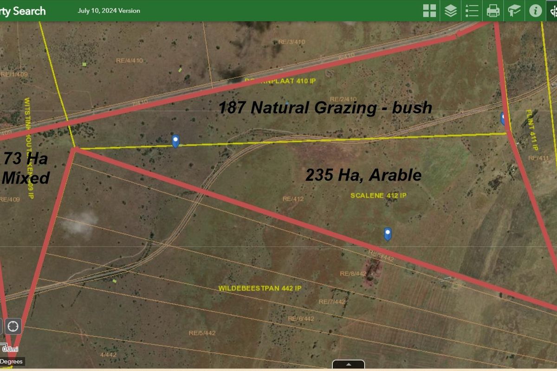Select parcel RE/412 on map

[293, 199]
